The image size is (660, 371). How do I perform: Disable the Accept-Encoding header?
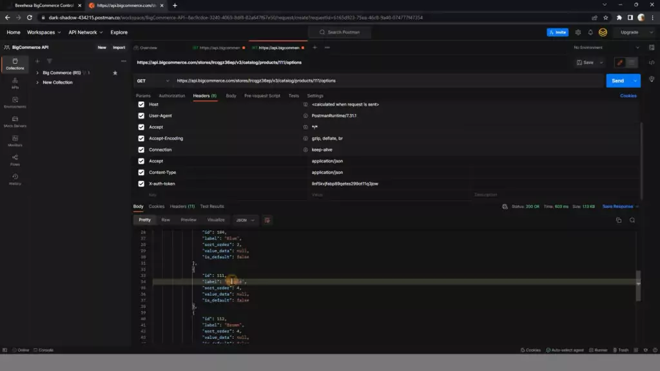141,138
